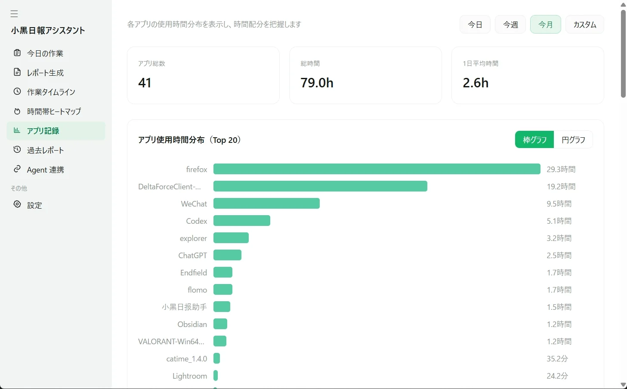Switch chart to 円グラフ view
Viewport: 627px width, 389px height.
pos(573,139)
